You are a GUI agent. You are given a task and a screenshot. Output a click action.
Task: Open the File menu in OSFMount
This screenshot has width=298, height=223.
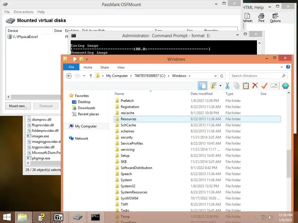[7, 12]
